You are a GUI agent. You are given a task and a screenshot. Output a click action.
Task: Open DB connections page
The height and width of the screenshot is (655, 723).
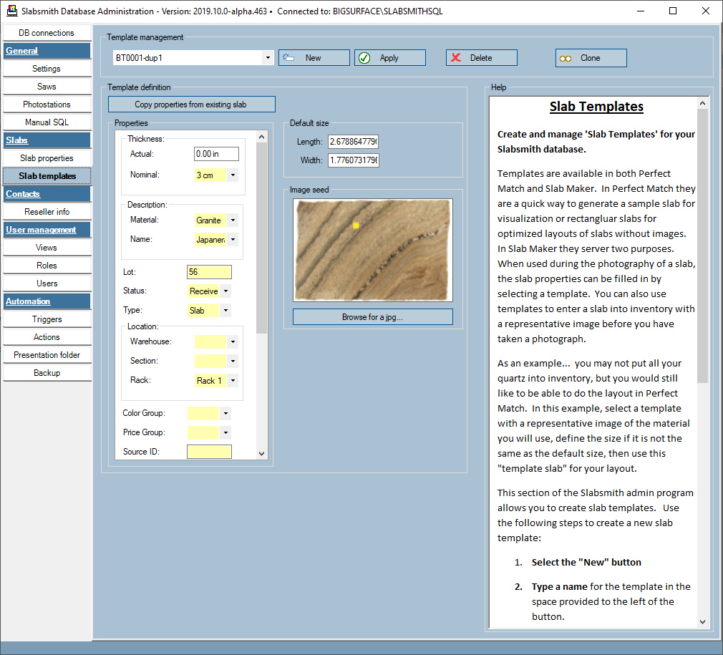point(47,33)
